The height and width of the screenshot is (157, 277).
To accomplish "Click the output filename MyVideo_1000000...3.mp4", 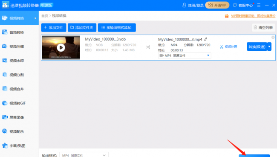I will [180, 39].
